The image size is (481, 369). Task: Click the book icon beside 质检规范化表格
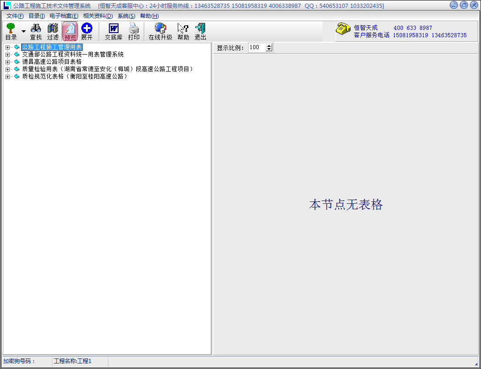click(x=17, y=77)
